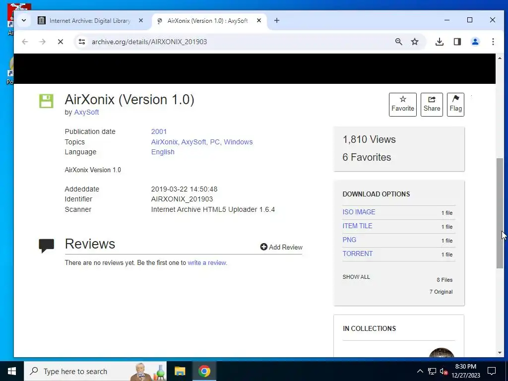Screen dimensions: 508x381
Task: Toggle the Chrome side panel icon
Action: (457, 42)
